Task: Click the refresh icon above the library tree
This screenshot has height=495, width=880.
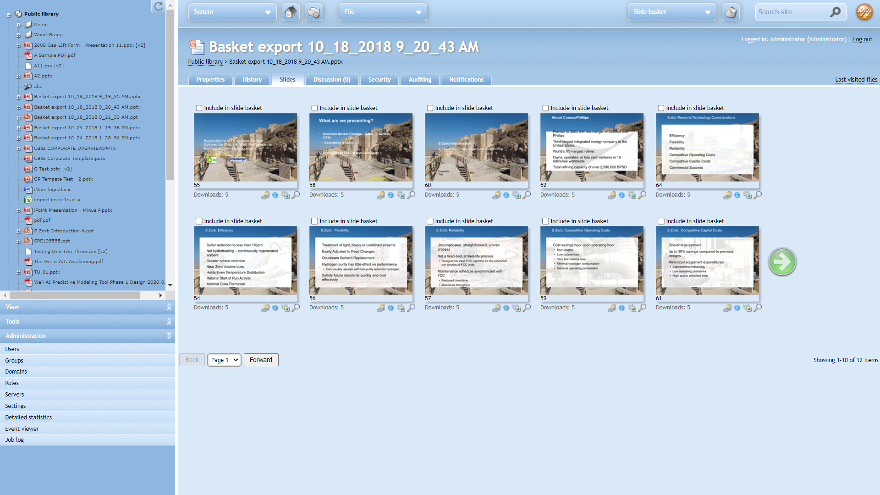Action: [x=158, y=6]
